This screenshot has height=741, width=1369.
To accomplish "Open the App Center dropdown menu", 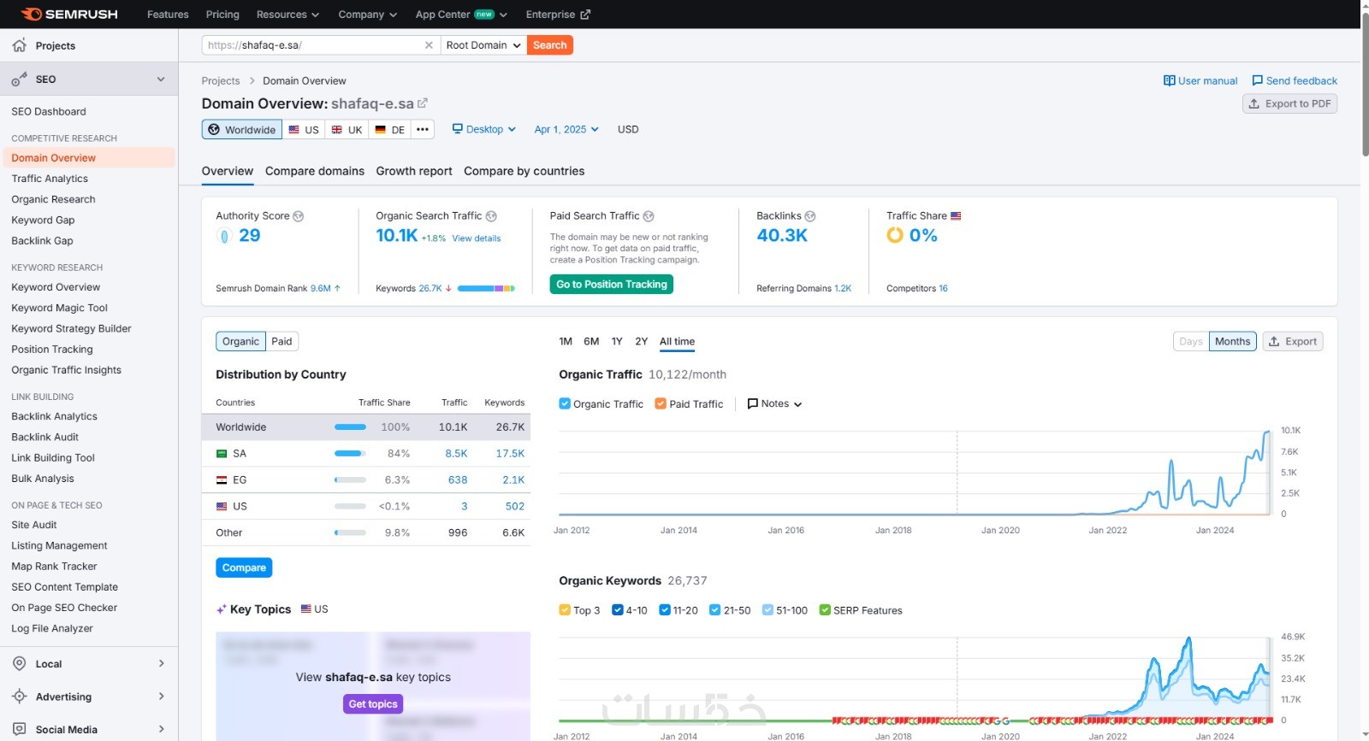I will (x=461, y=15).
